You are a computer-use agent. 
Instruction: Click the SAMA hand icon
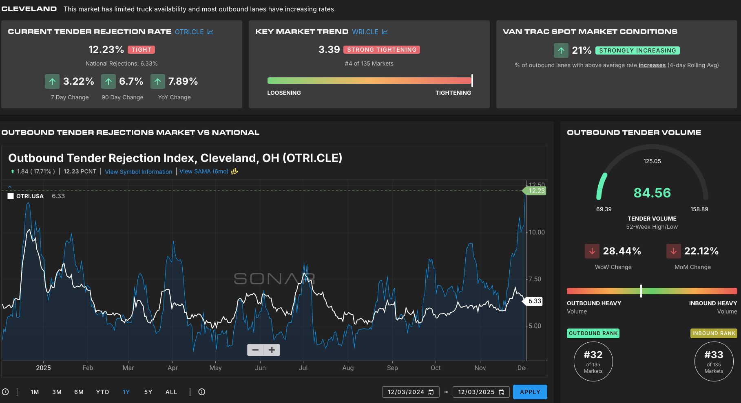(x=234, y=172)
